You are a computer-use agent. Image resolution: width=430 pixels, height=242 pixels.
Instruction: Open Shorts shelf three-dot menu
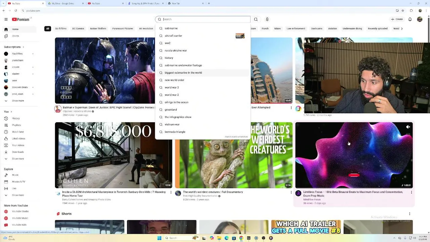410,214
